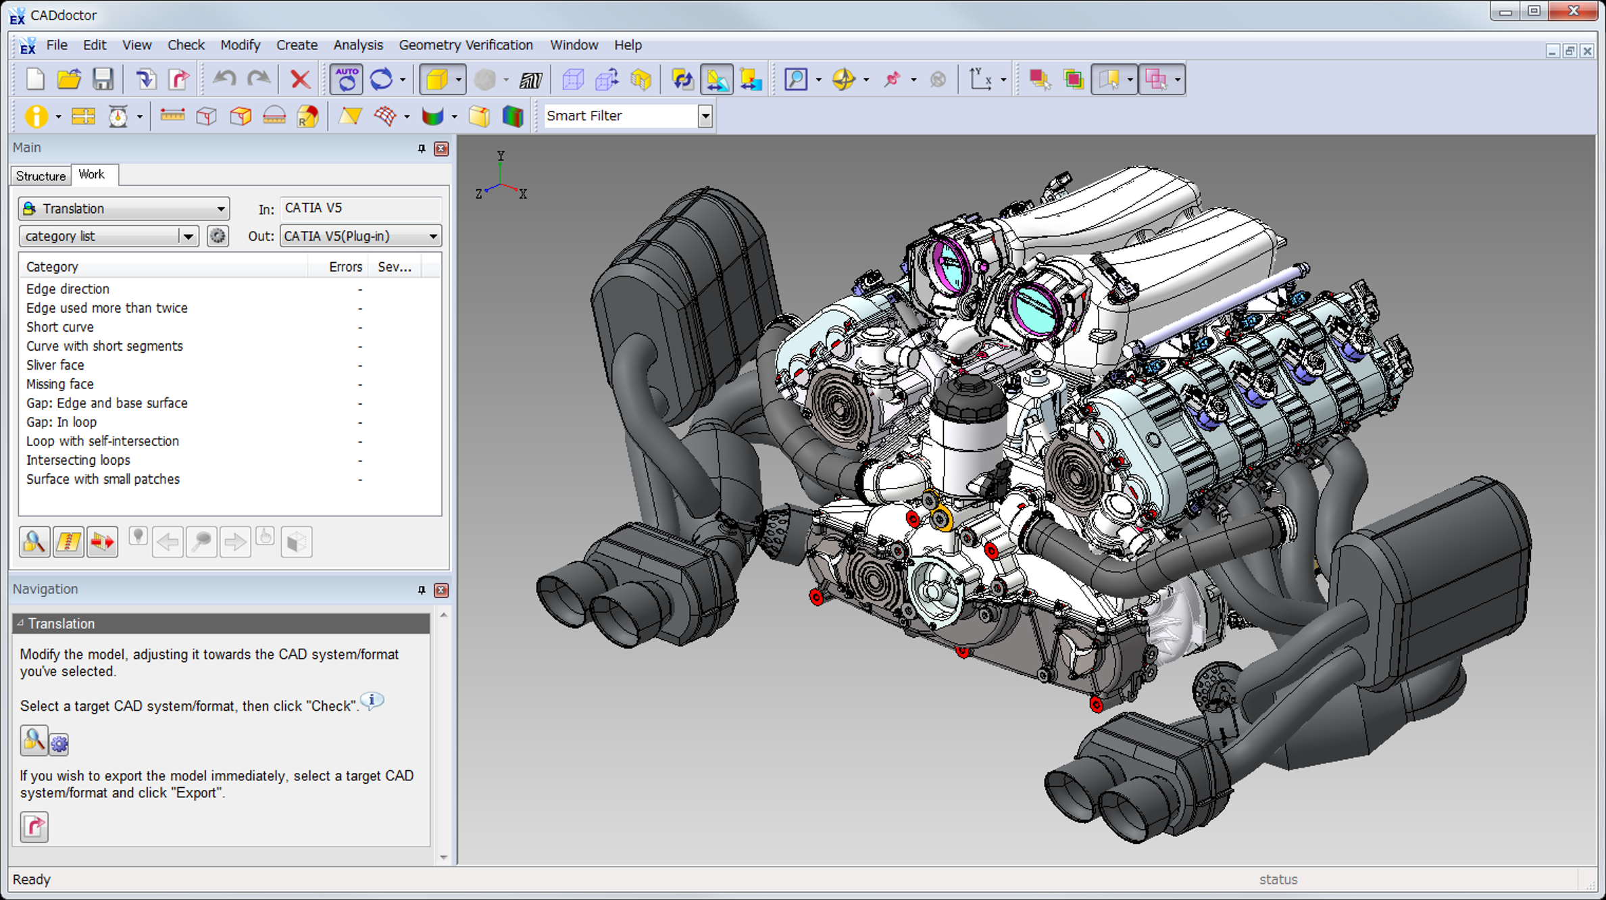The height and width of the screenshot is (900, 1606).
Task: Click the zebra stripe display icon
Action: point(530,80)
